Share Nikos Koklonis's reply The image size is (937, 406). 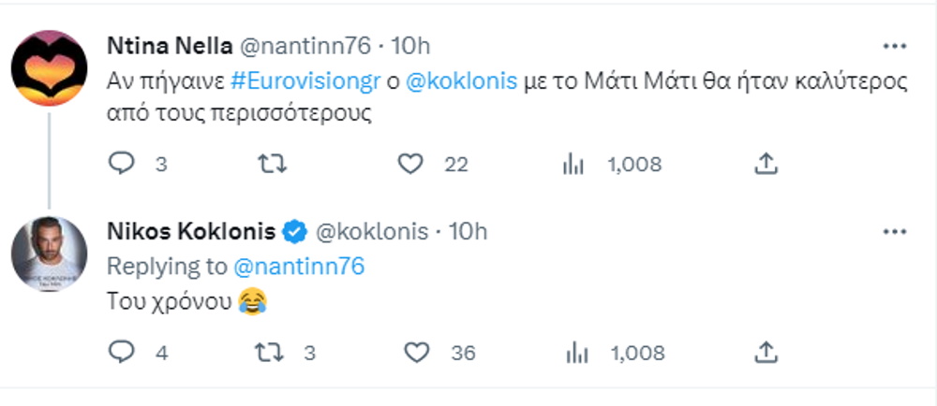point(766,353)
